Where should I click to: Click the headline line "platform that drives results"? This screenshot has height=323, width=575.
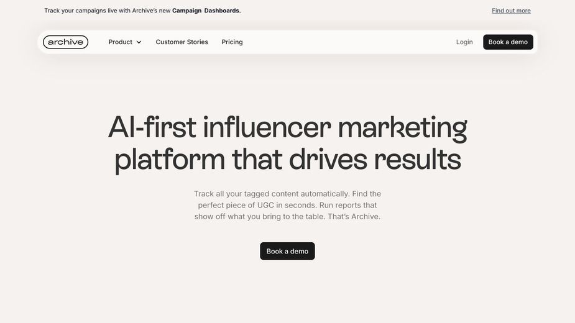(x=288, y=160)
